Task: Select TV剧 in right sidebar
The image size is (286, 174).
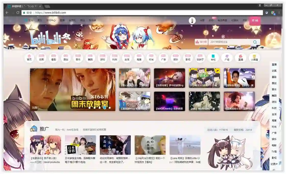Action: tap(274, 151)
